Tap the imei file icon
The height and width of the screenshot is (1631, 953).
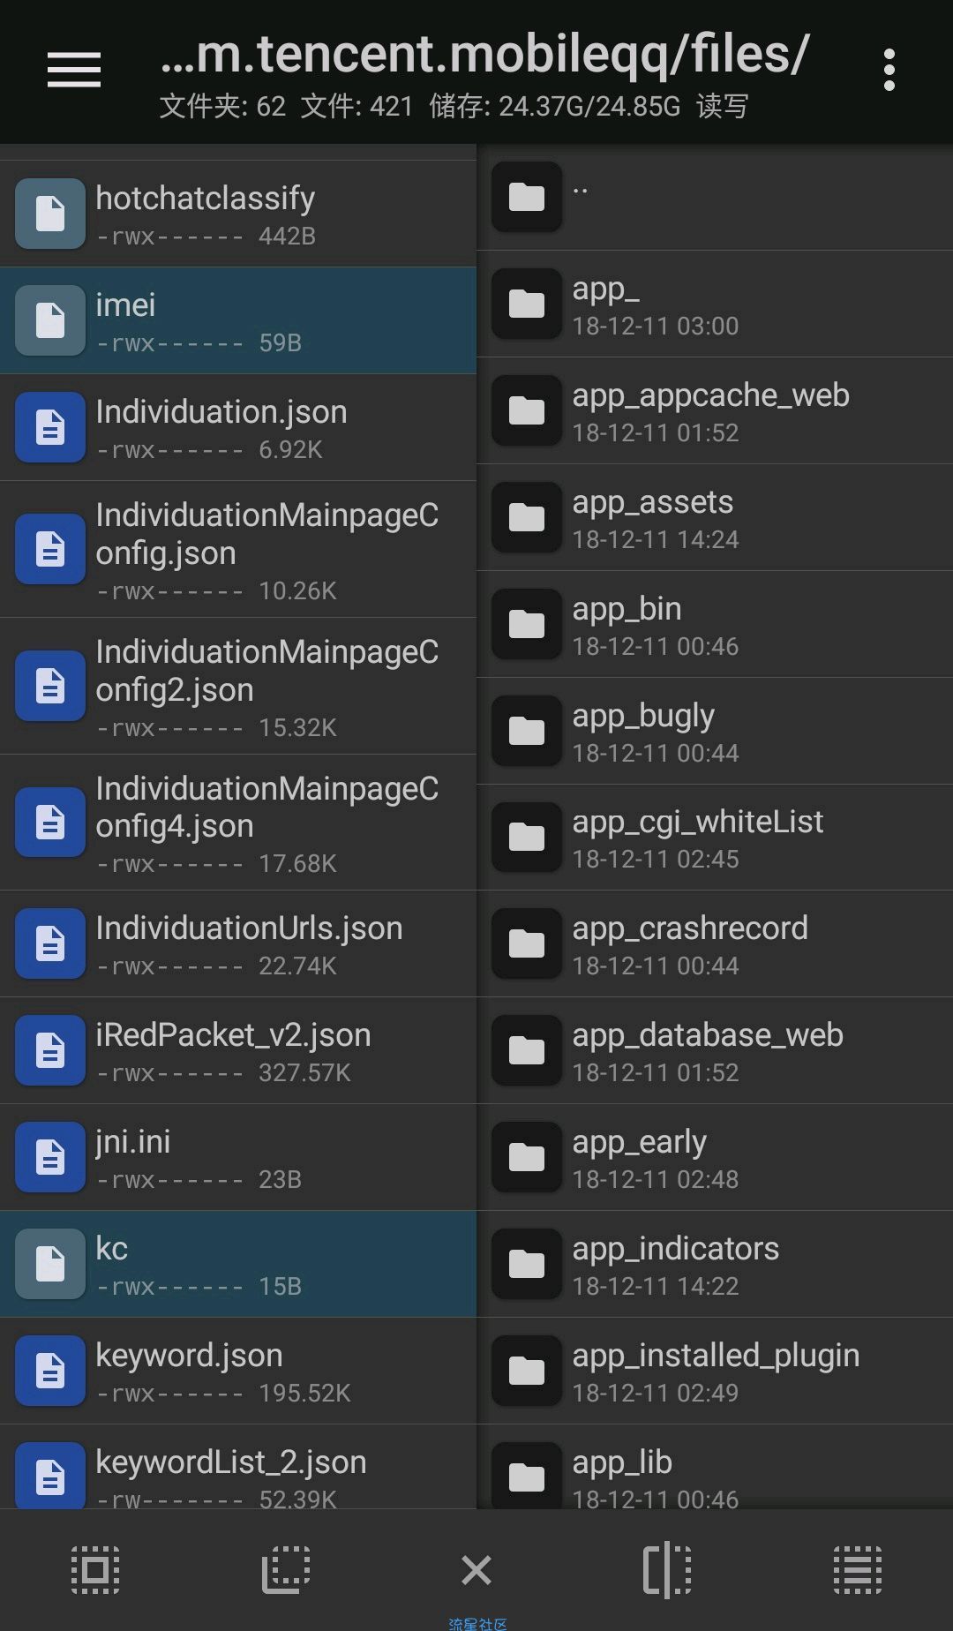tap(50, 320)
